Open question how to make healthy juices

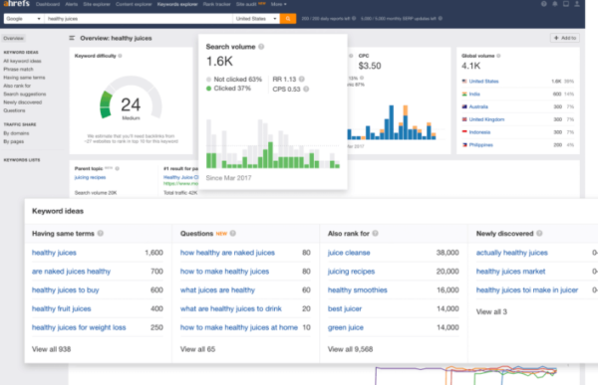224,272
